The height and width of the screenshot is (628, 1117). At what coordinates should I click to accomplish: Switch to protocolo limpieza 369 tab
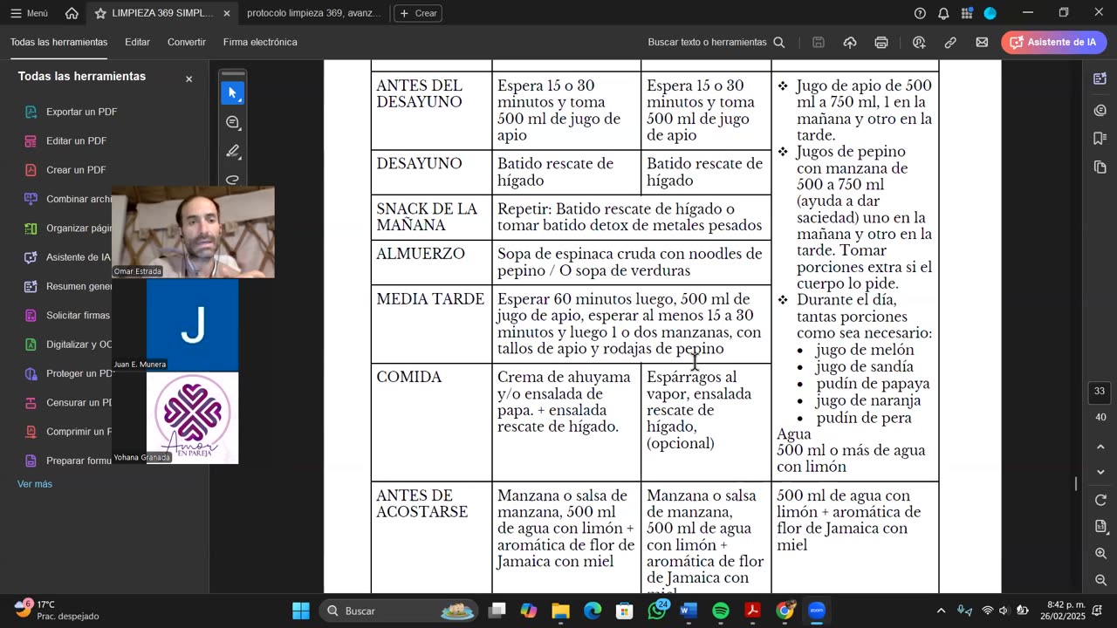pyautogui.click(x=313, y=13)
